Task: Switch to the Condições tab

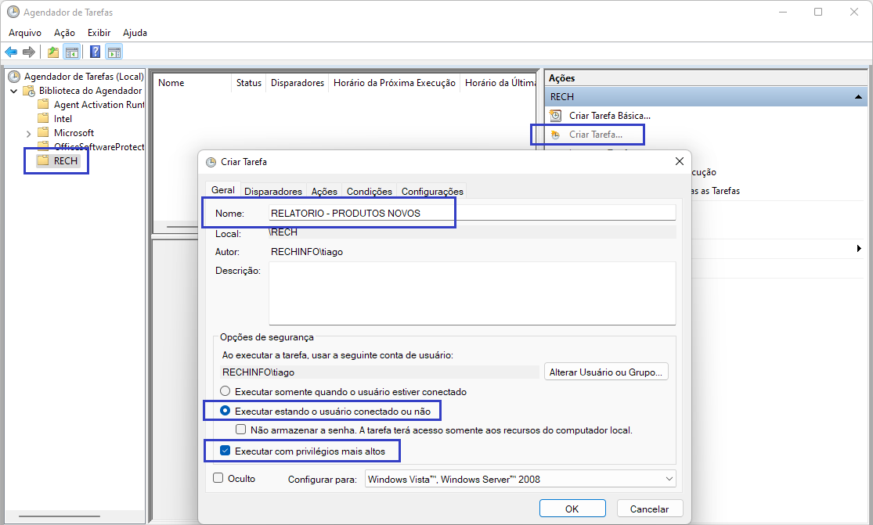Action: coord(369,191)
